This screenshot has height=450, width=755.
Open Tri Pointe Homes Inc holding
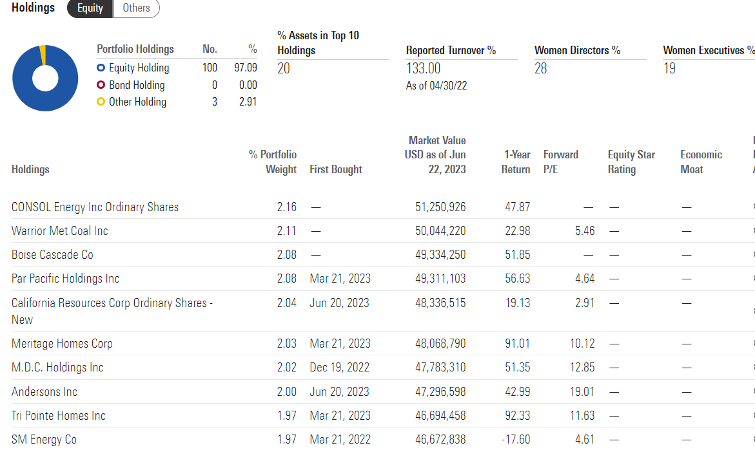(x=58, y=416)
